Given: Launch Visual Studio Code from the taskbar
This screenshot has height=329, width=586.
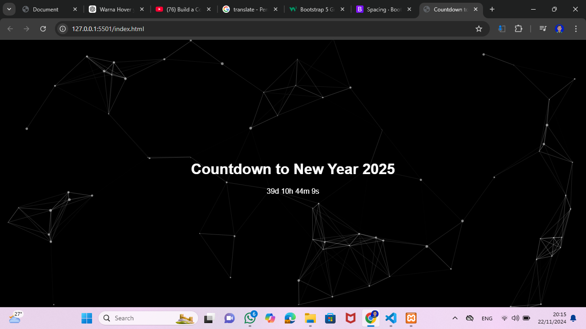Looking at the screenshot, I should pos(391,318).
